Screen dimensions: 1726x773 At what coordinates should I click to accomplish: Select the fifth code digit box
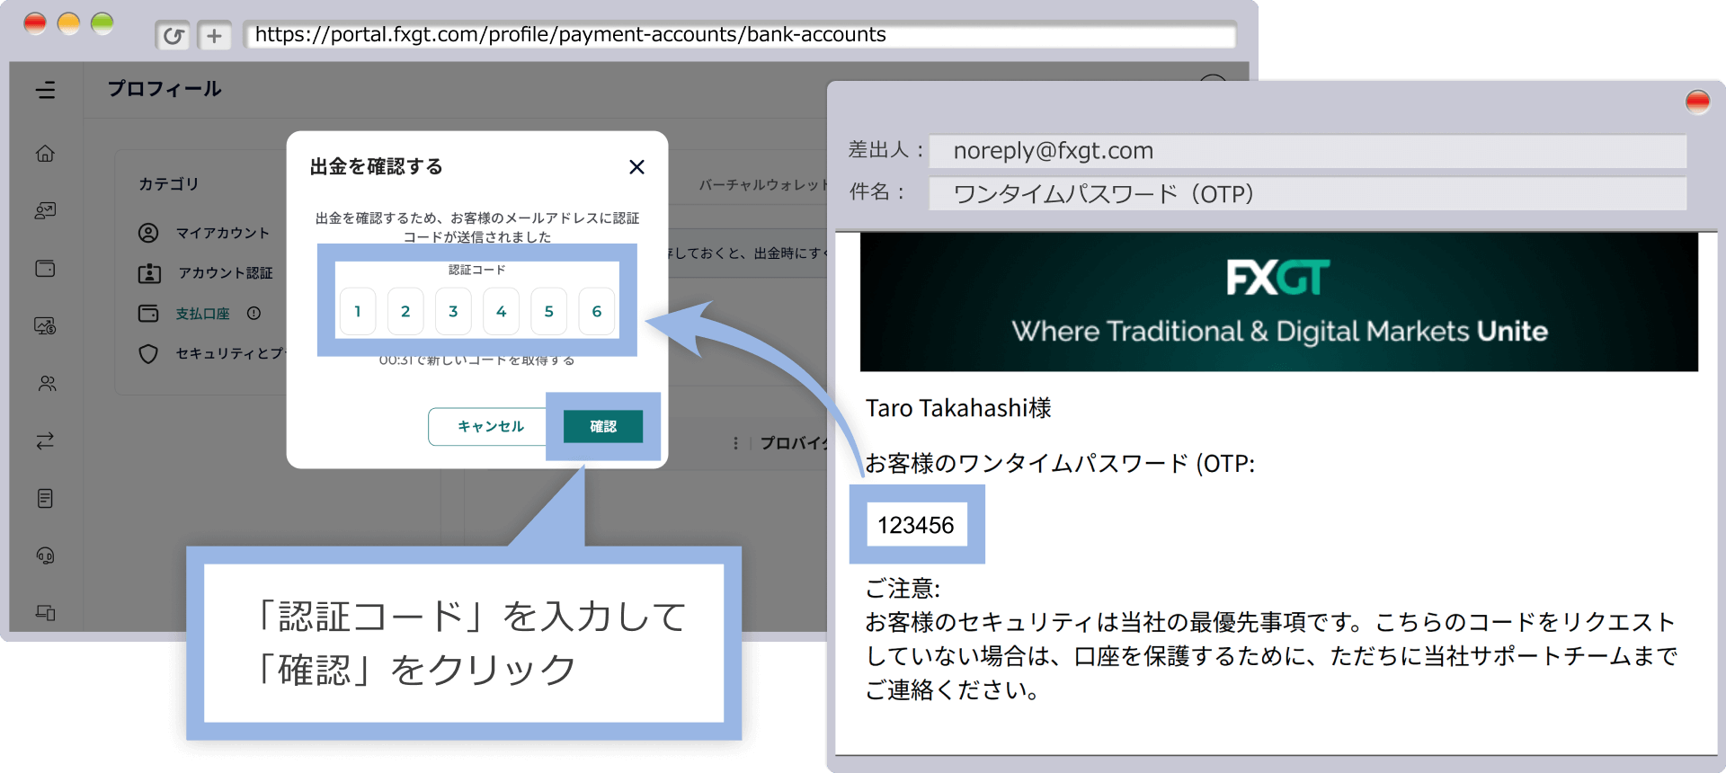point(548,311)
